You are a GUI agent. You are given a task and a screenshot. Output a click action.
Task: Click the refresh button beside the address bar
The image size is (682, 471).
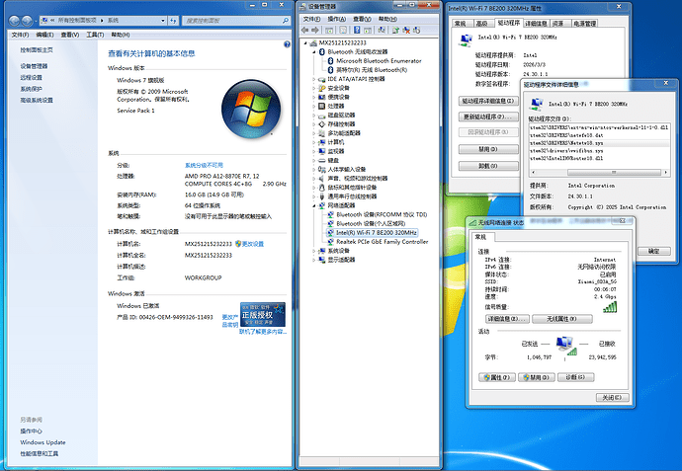click(x=173, y=21)
